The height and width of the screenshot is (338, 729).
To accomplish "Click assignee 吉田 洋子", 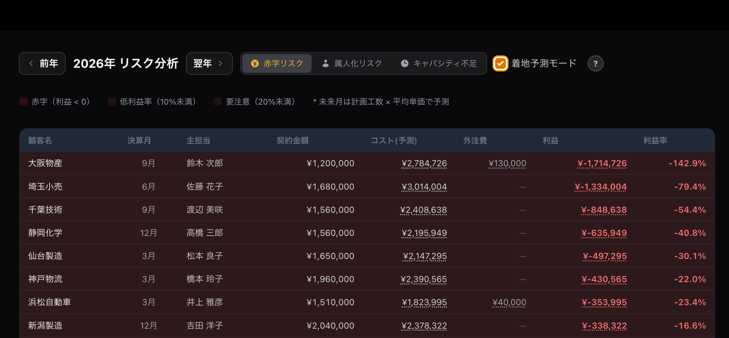I will (x=205, y=326).
